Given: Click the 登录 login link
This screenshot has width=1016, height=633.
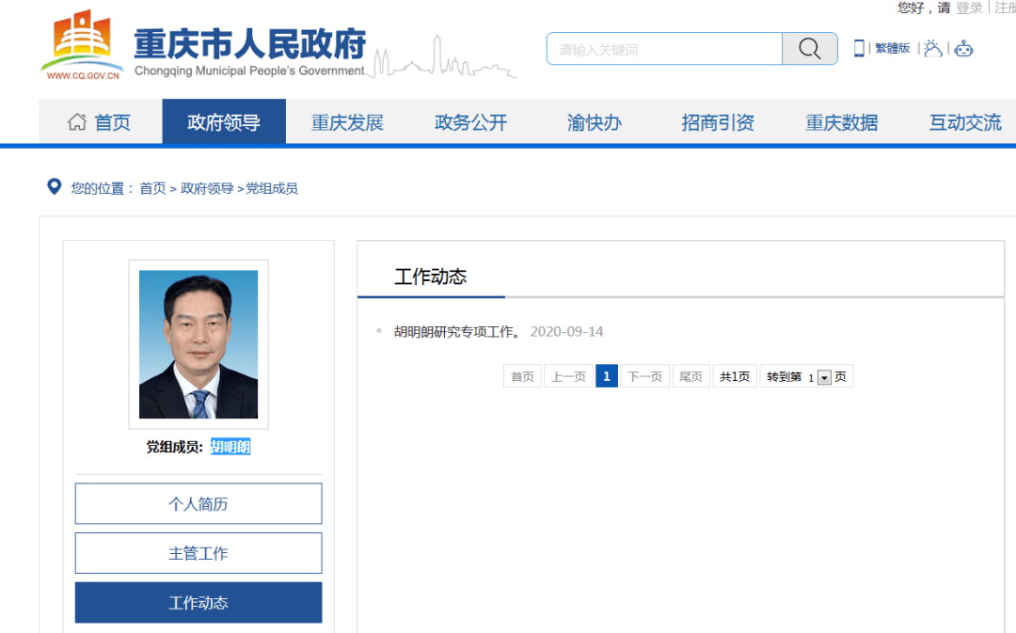Looking at the screenshot, I should click(x=969, y=8).
